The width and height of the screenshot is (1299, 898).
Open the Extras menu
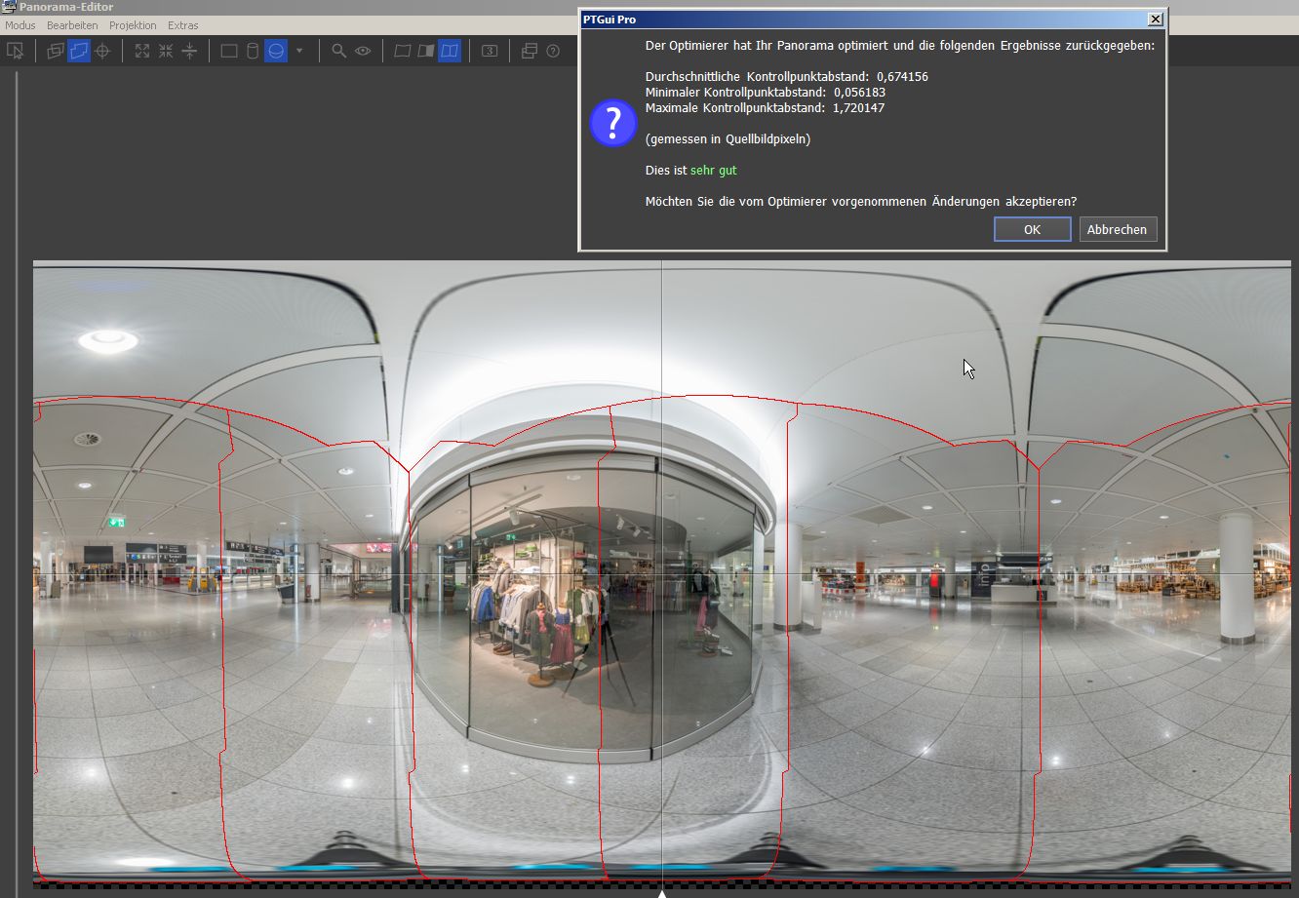[182, 25]
